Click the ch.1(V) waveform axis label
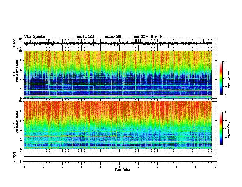This screenshot has height=187, width=242. [x=15, y=43]
